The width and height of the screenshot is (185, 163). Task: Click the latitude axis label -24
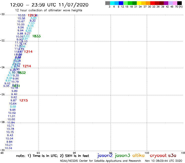(2, 67)
